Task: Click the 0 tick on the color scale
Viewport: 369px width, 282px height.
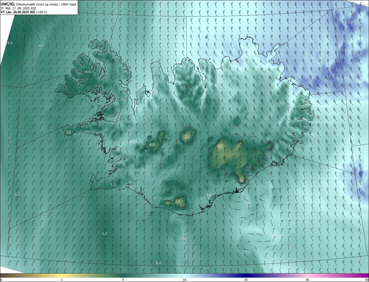Action: (1, 280)
